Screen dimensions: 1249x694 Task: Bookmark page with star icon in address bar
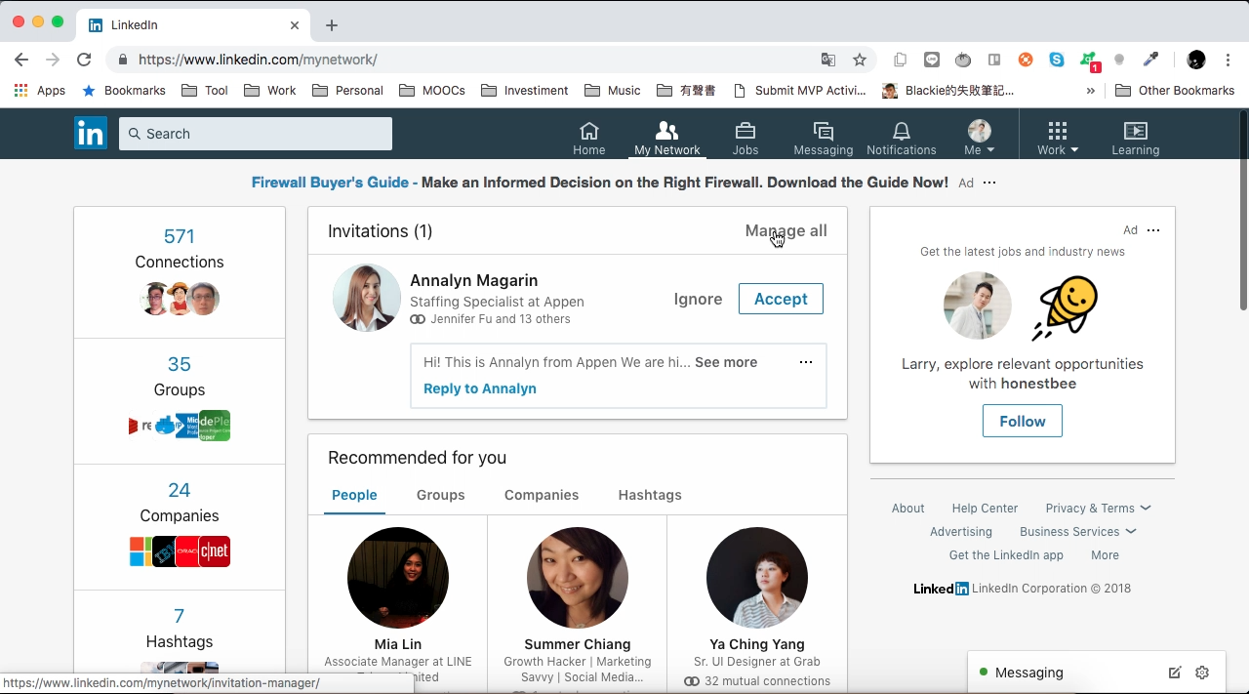pos(860,60)
